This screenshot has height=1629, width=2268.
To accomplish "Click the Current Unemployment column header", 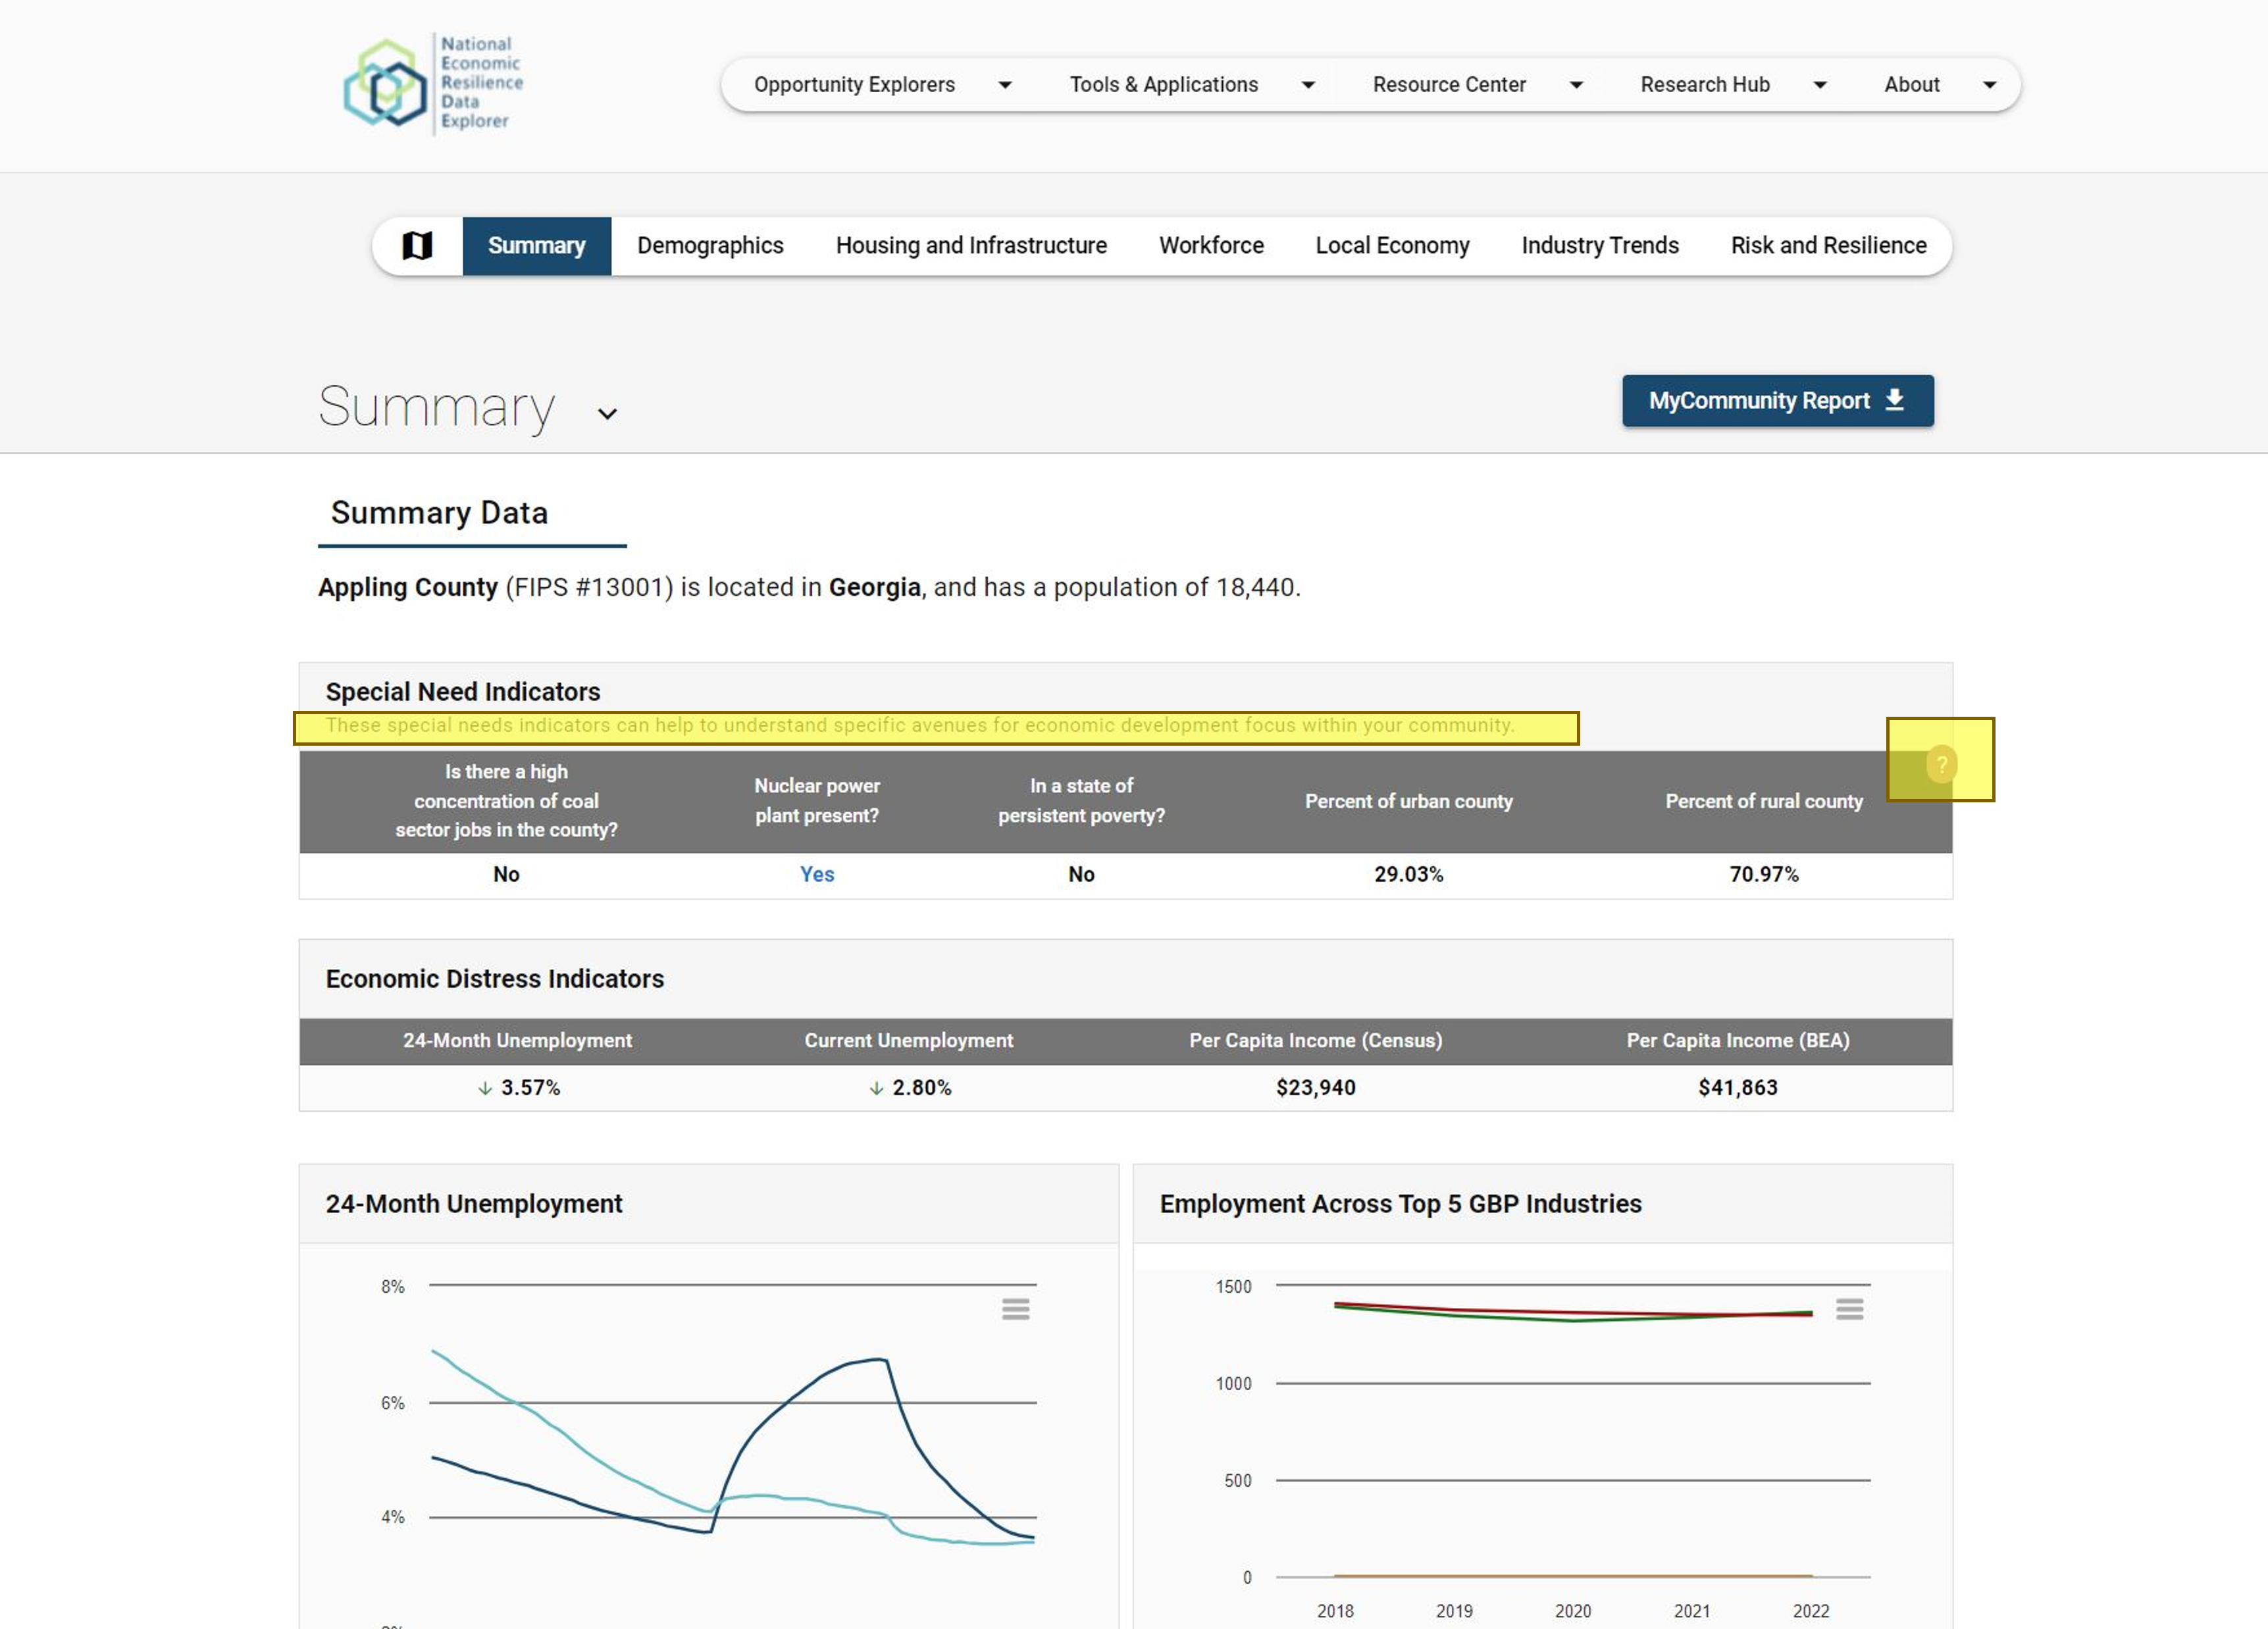I will coord(908,1041).
